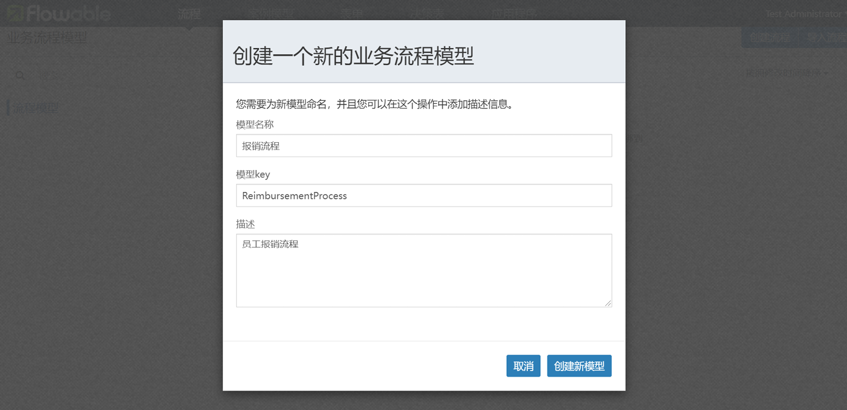847x410 pixels.
Task: Click the 模型key label text
Action: (x=253, y=174)
